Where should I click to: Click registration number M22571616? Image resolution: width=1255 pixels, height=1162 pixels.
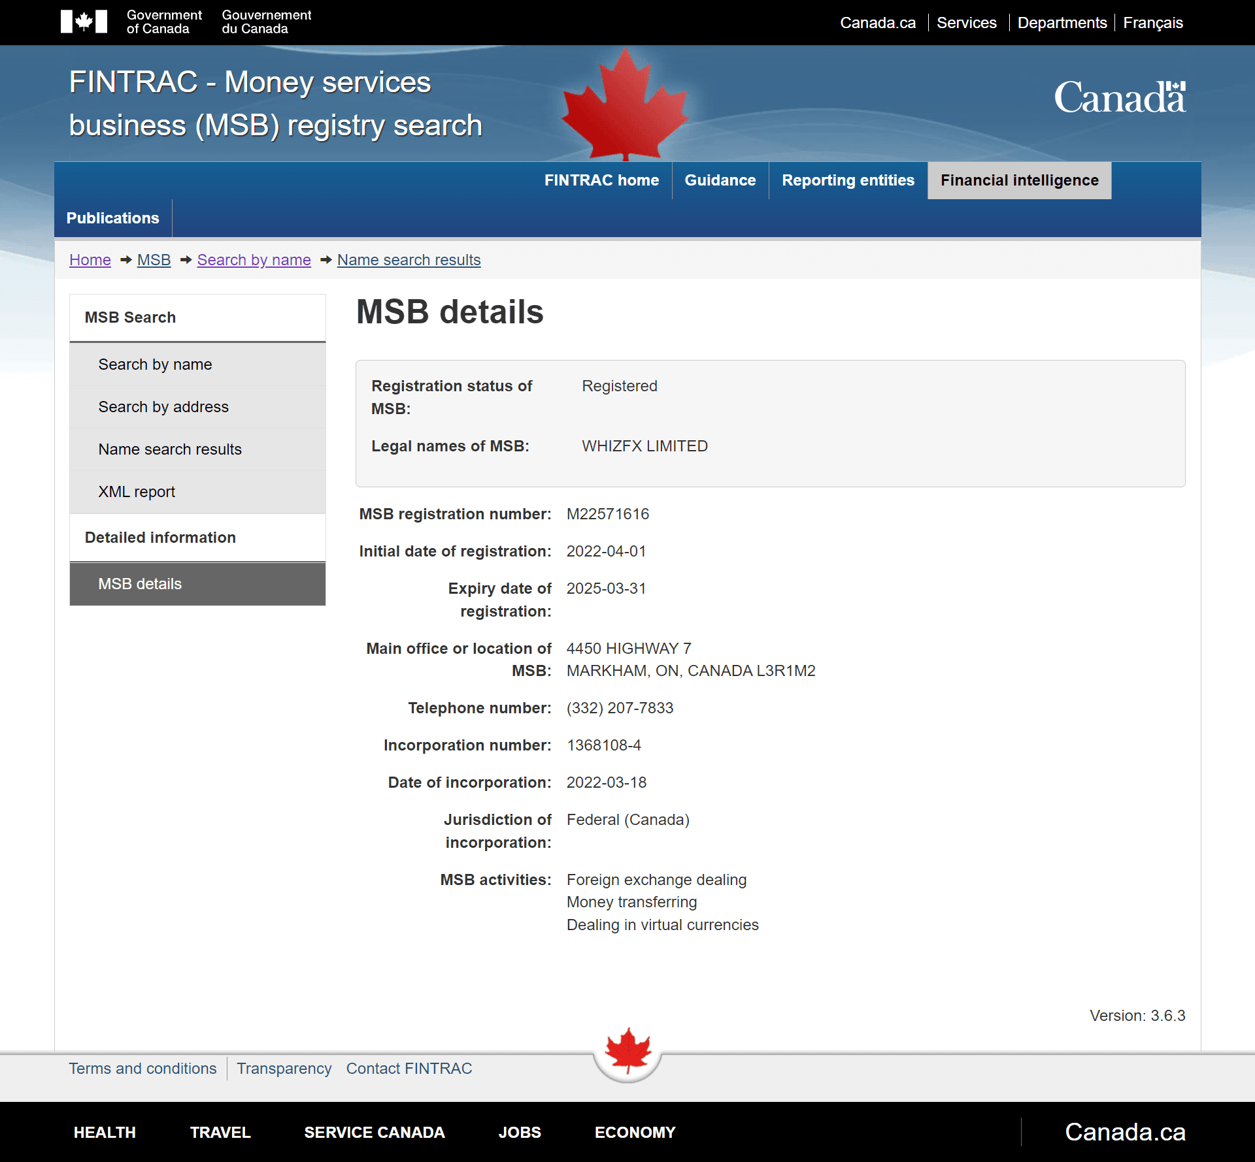click(x=607, y=514)
